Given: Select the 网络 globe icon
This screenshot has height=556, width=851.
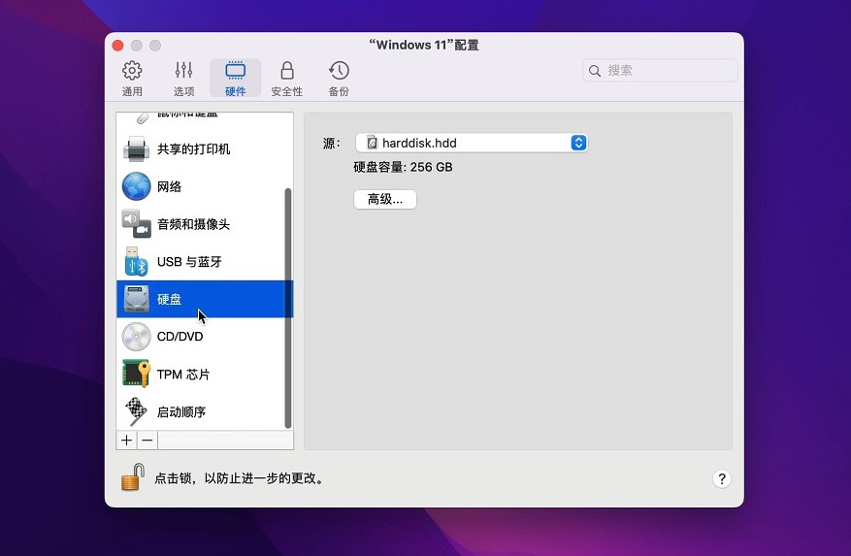Looking at the screenshot, I should tap(137, 186).
